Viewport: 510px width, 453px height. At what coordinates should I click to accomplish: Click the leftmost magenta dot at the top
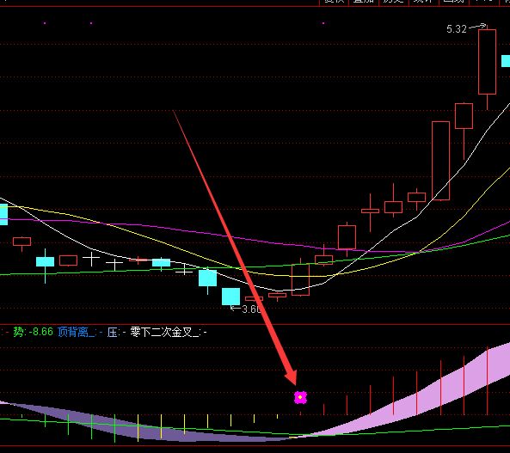click(45, 23)
